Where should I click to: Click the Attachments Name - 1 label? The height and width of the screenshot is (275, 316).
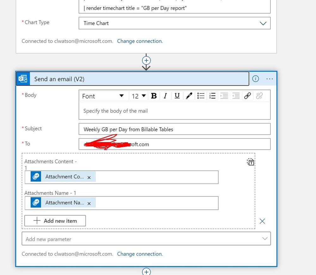50,193
